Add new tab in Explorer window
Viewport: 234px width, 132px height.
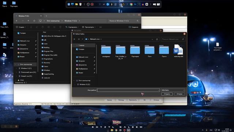tap(46, 16)
